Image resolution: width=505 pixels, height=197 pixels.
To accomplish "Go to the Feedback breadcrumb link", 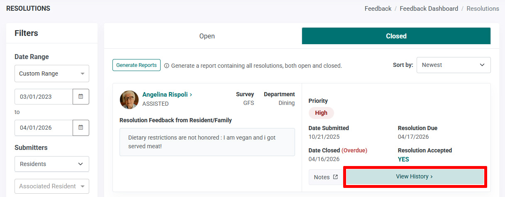I will [x=378, y=9].
